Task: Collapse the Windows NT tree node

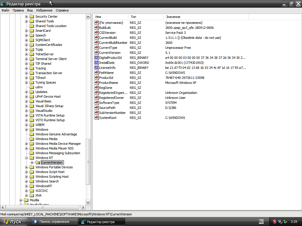Action: [26, 158]
